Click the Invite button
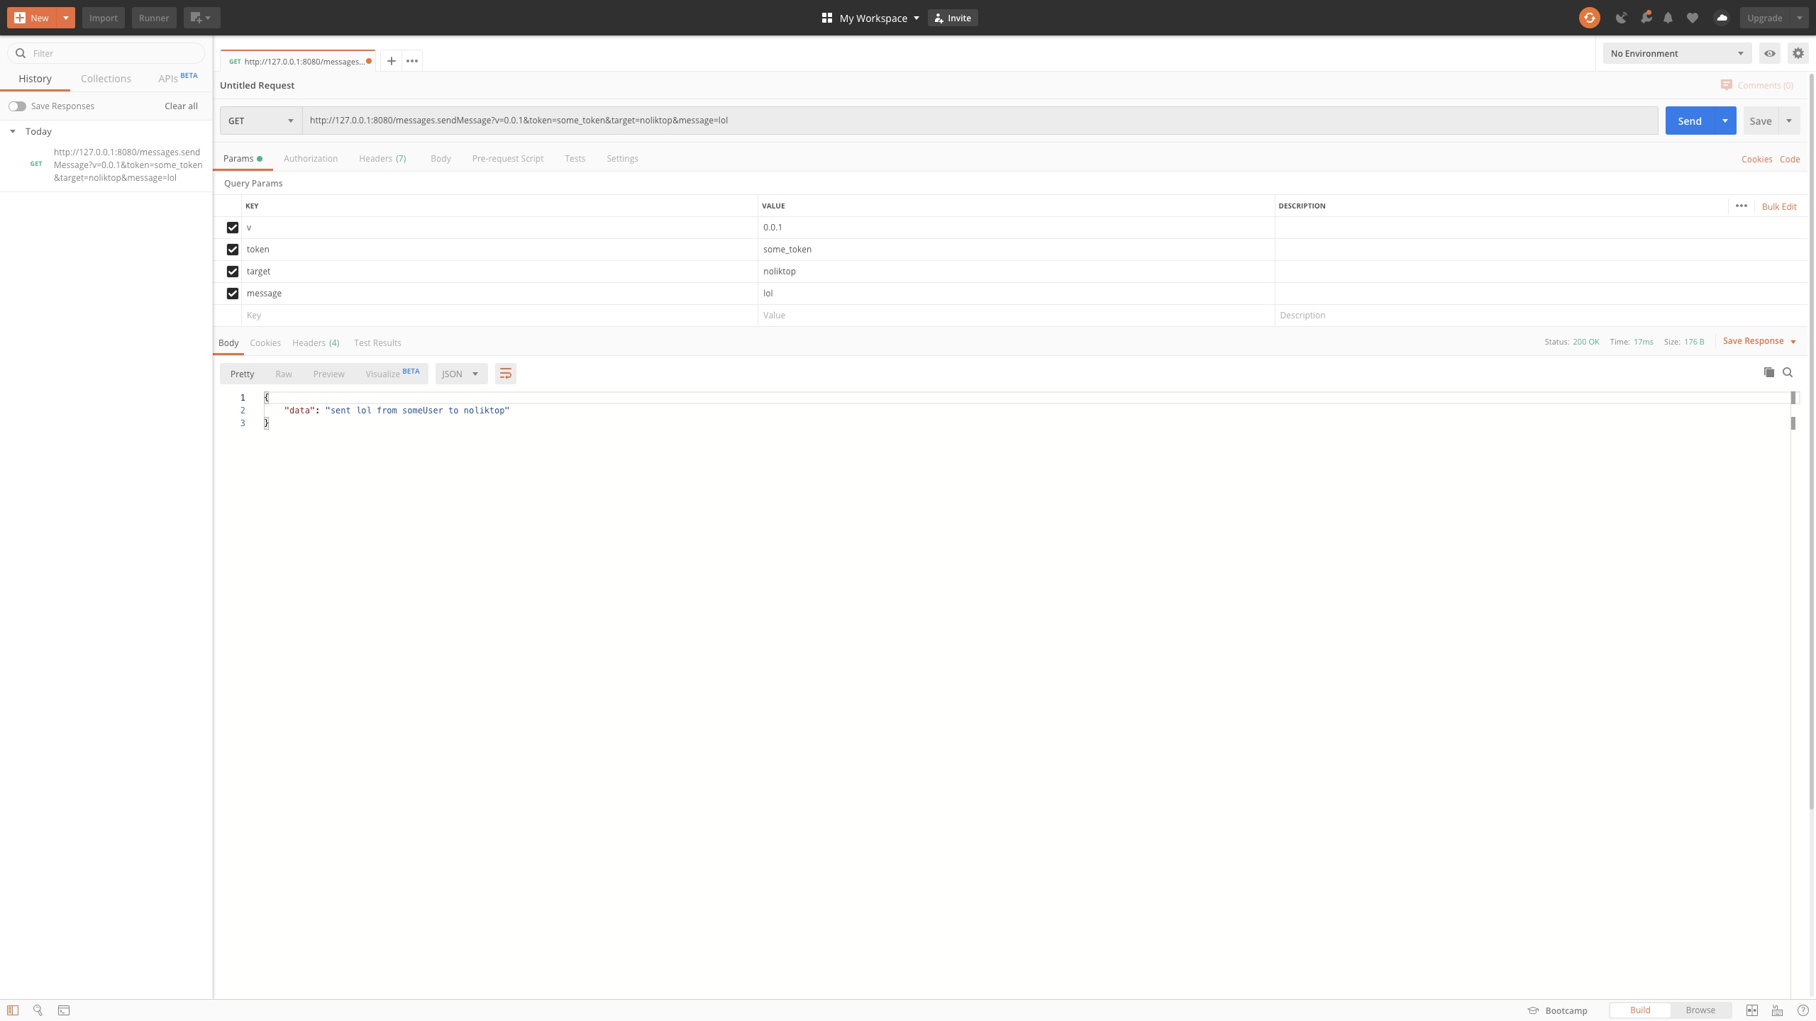 [x=953, y=18]
